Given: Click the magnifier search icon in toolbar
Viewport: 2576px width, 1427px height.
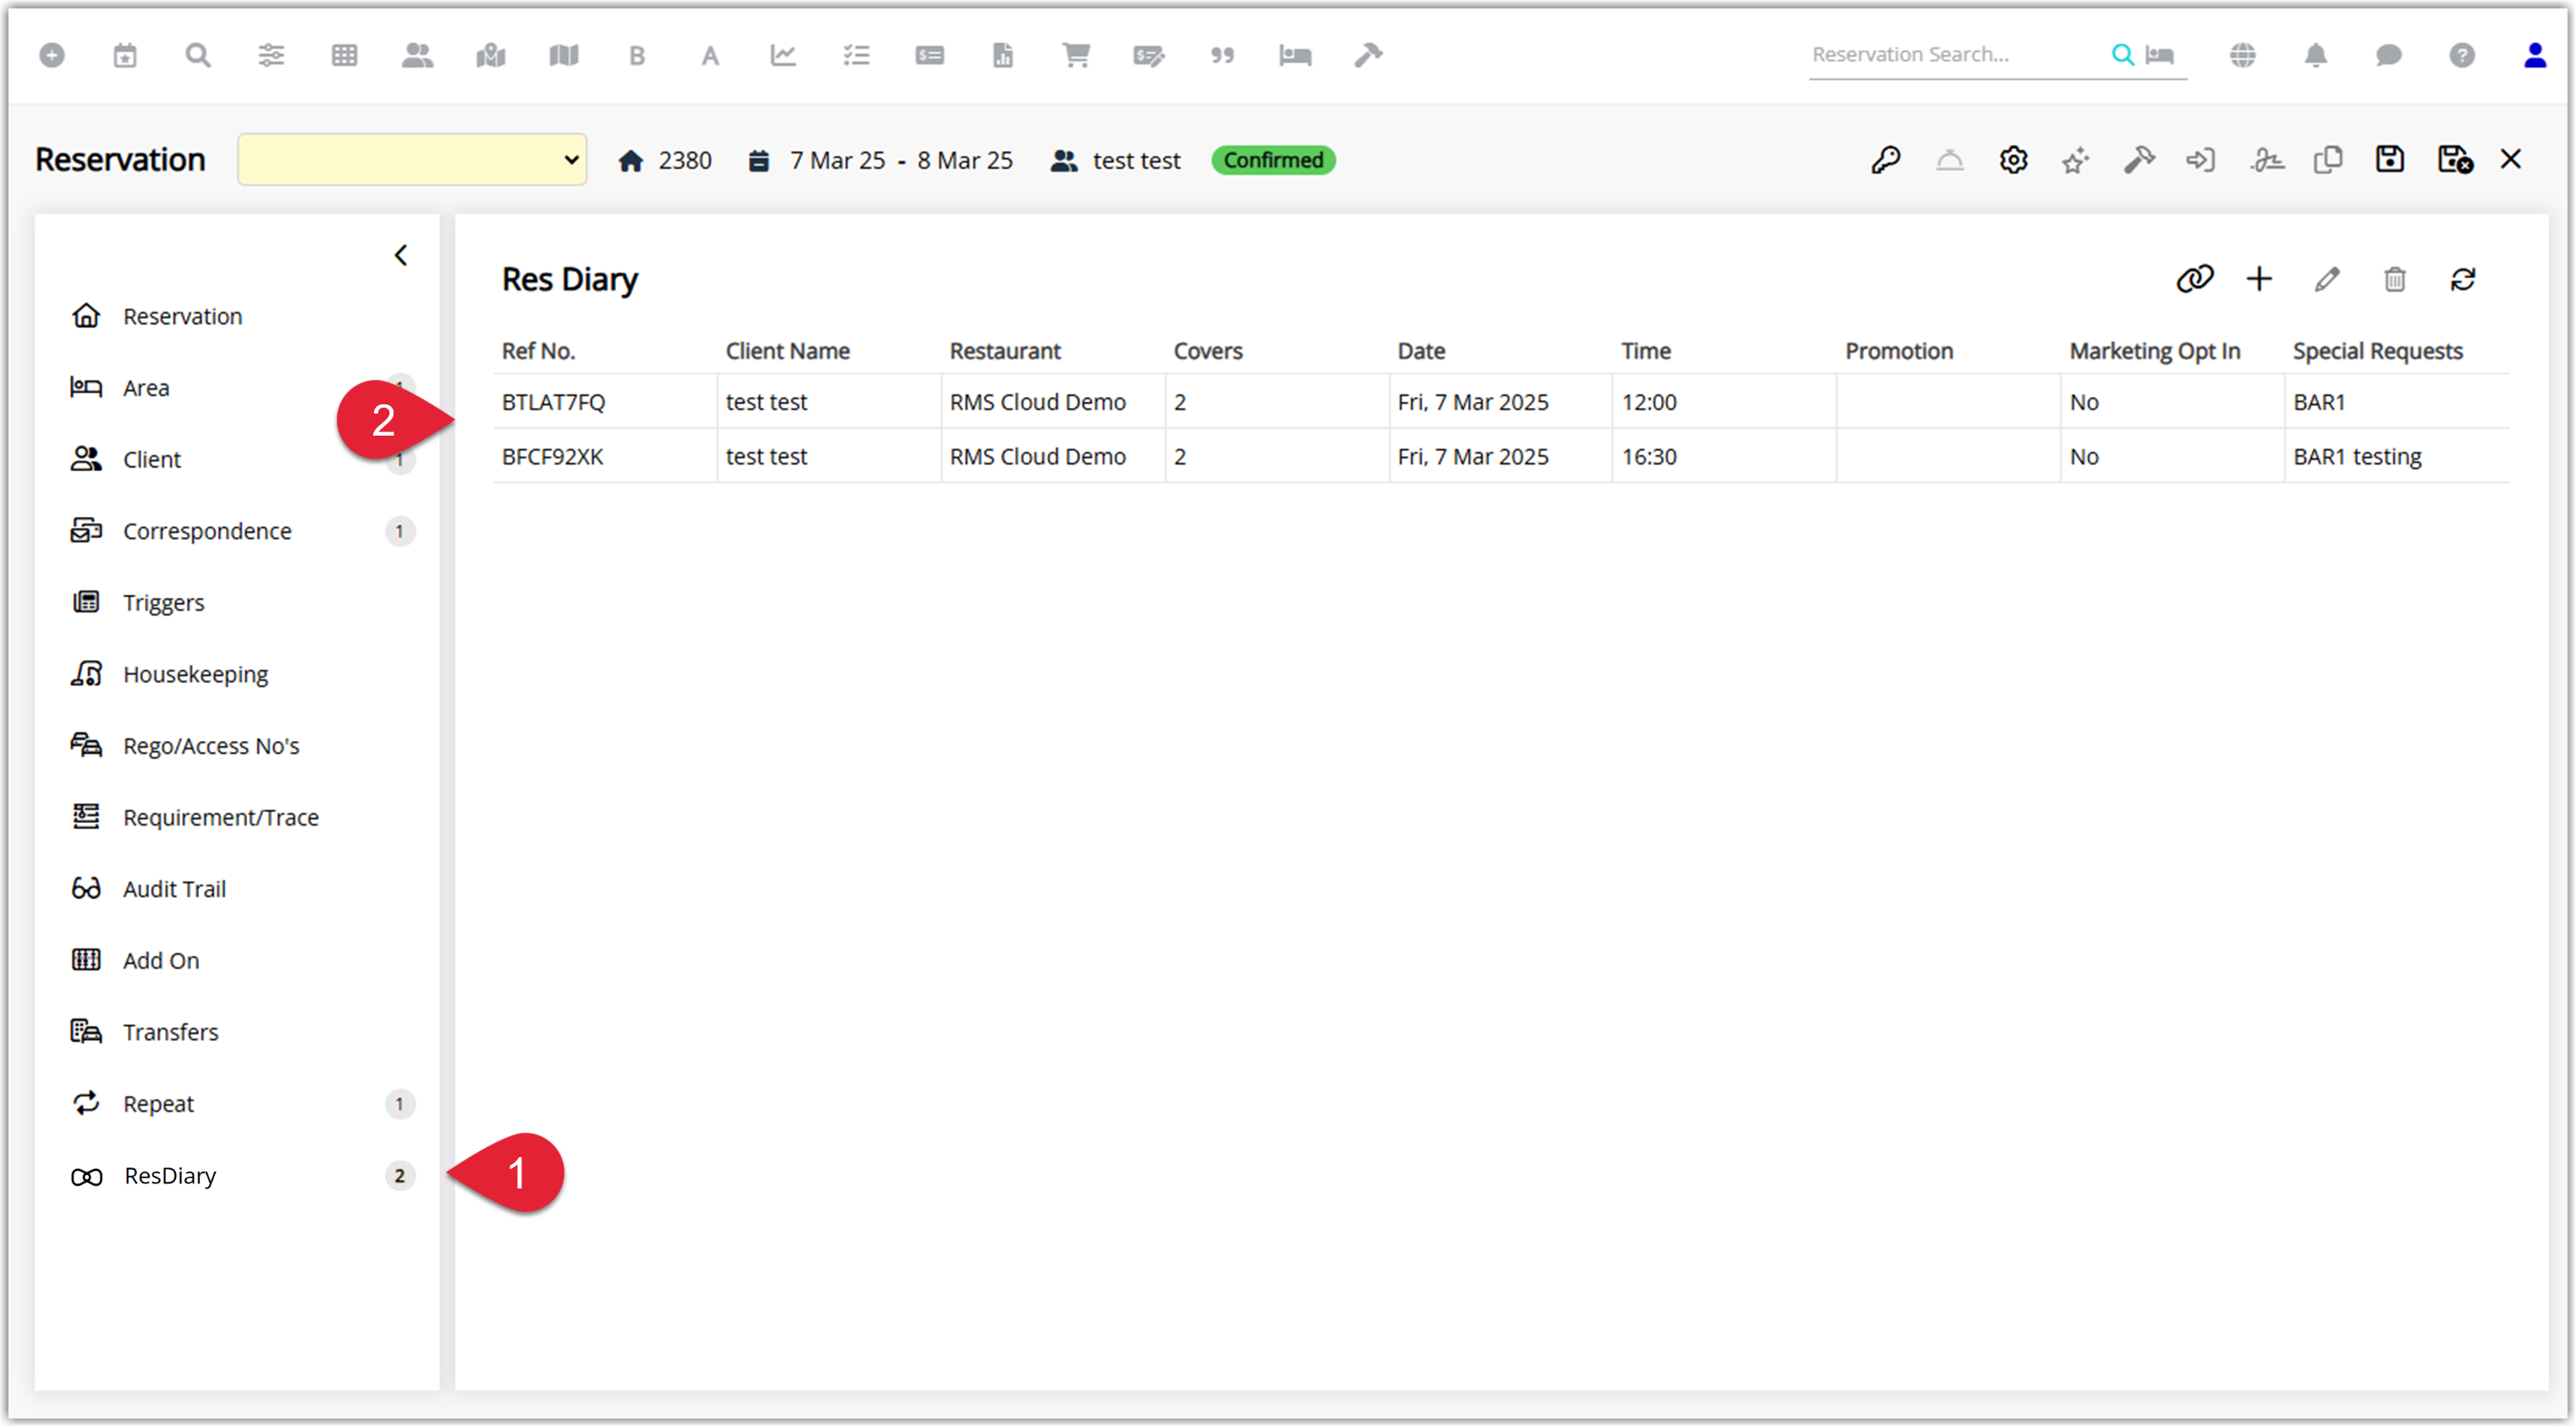Looking at the screenshot, I should 198,55.
